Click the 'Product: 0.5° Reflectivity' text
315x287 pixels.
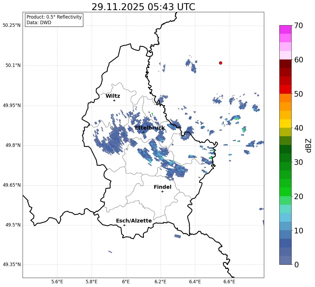click(54, 17)
